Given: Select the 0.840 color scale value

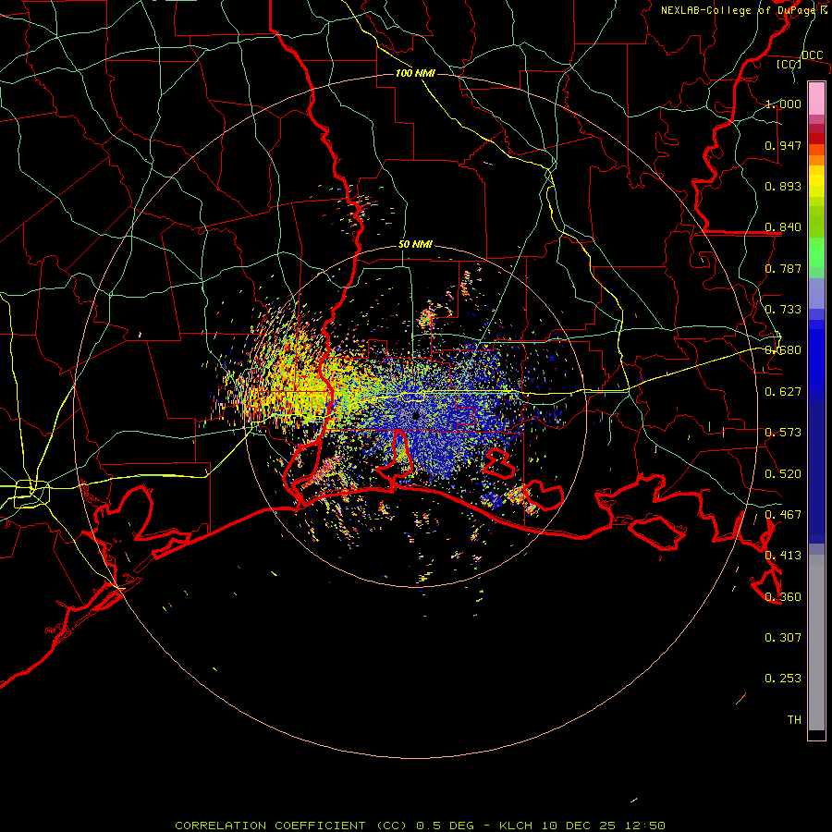Looking at the screenshot, I should click(x=783, y=227).
